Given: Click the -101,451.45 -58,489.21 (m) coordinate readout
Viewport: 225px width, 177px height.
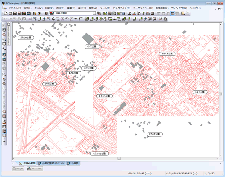Looking at the screenshot, I should tap(182, 173).
